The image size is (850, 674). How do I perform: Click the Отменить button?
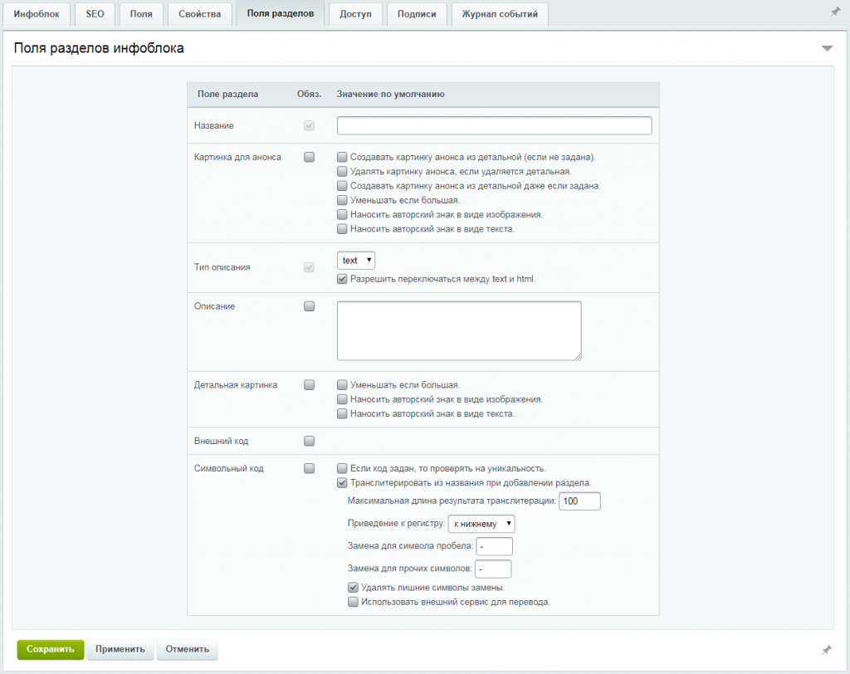[187, 649]
